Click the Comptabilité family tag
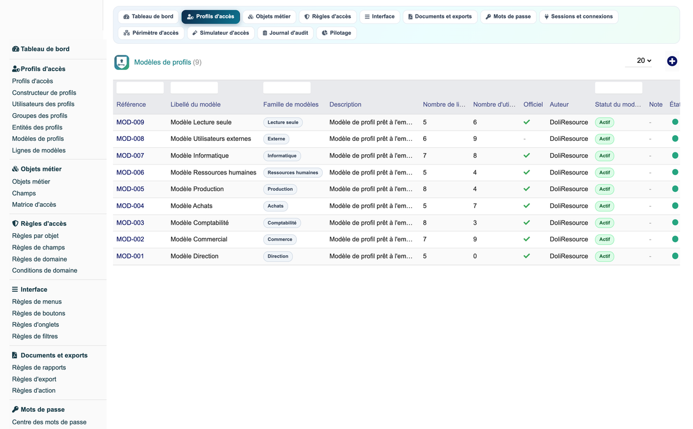Image resolution: width=693 pixels, height=429 pixels. click(282, 223)
